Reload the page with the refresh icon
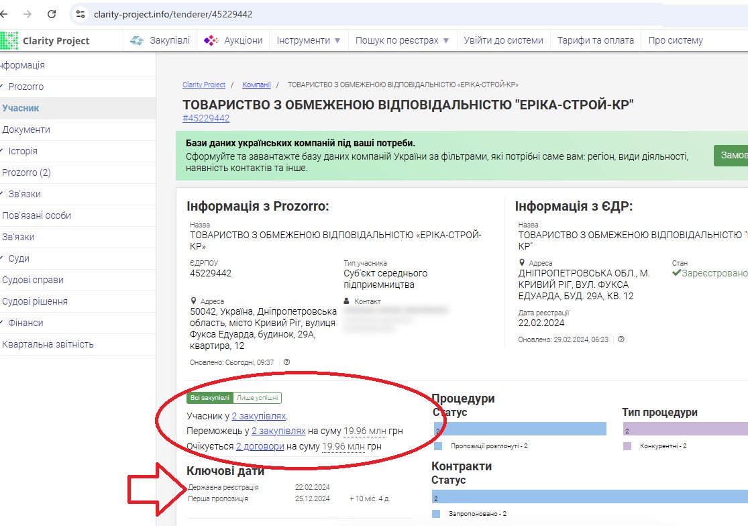 [52, 14]
